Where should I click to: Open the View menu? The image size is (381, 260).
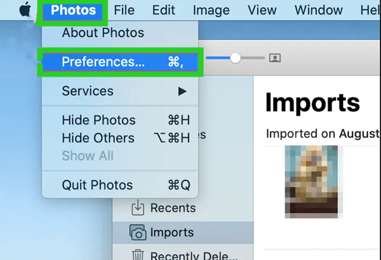tap(262, 10)
